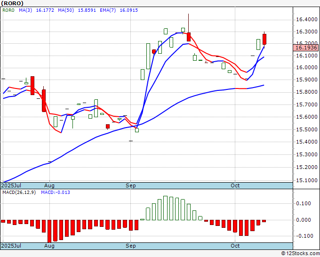The height and width of the screenshot is (257, 320).
Task: Click the 16.1000 price axis label
Action: tap(307, 56)
